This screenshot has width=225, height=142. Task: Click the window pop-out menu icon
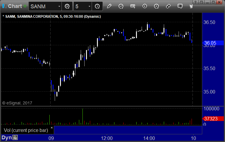[201, 2]
